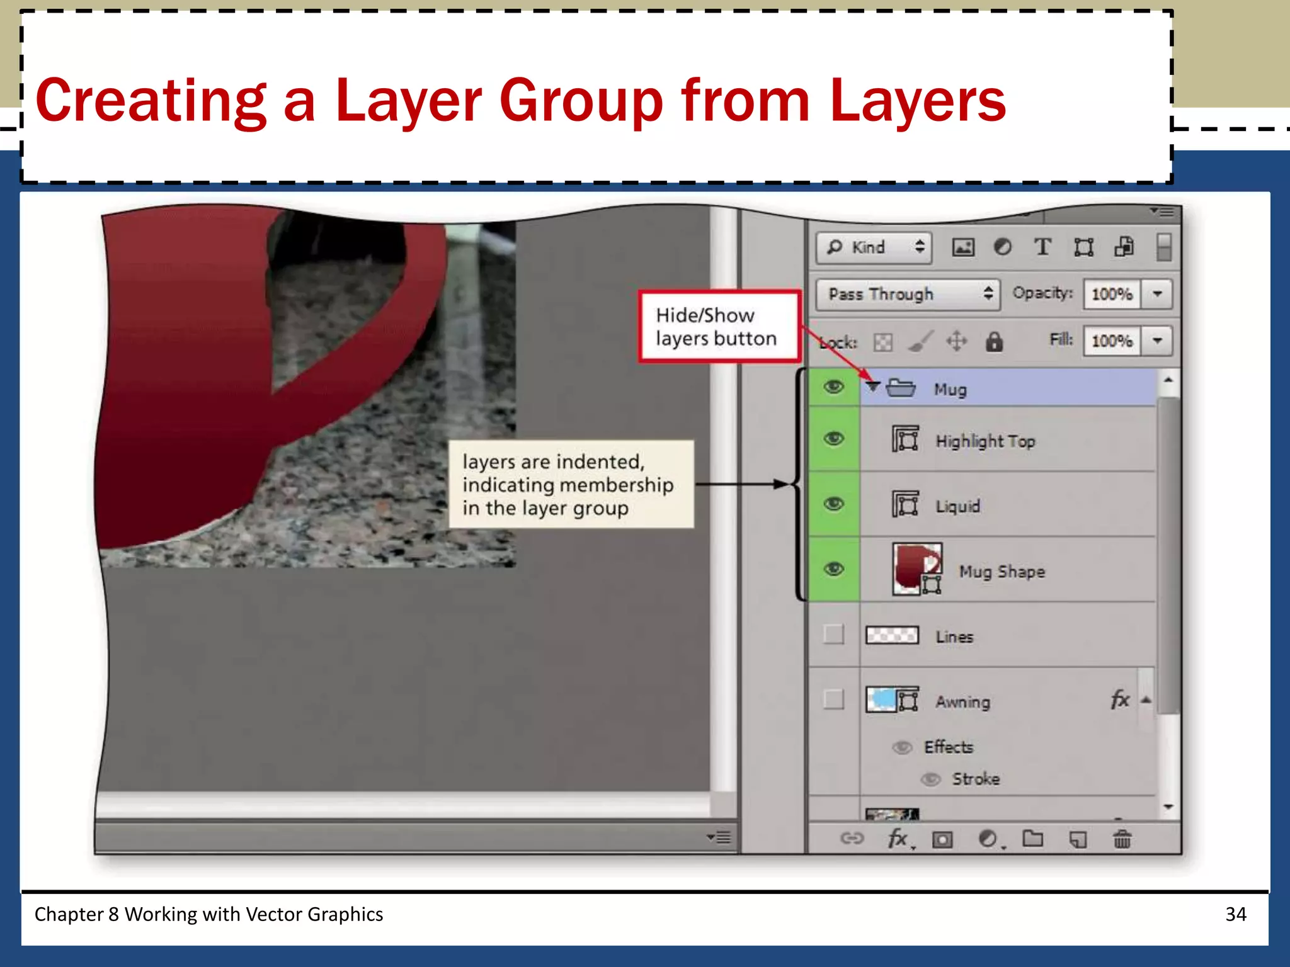This screenshot has width=1290, height=967.
Task: Toggle the Stroke effect visibility eye
Action: (x=931, y=779)
